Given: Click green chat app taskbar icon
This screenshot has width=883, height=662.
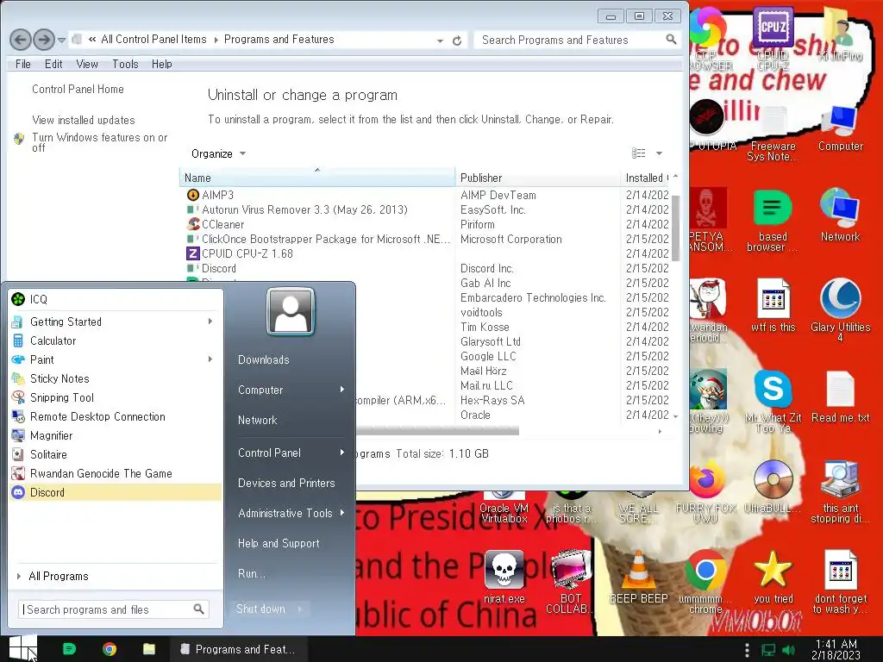Looking at the screenshot, I should (x=69, y=649).
